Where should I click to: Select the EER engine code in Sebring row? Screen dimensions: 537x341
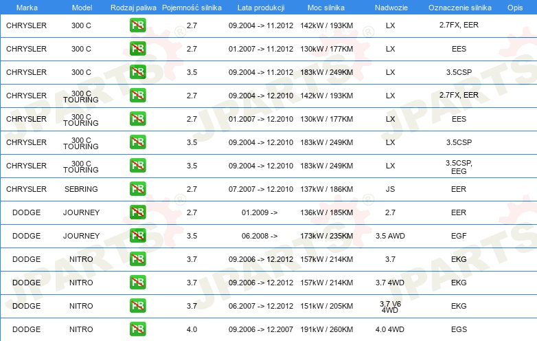(x=459, y=189)
